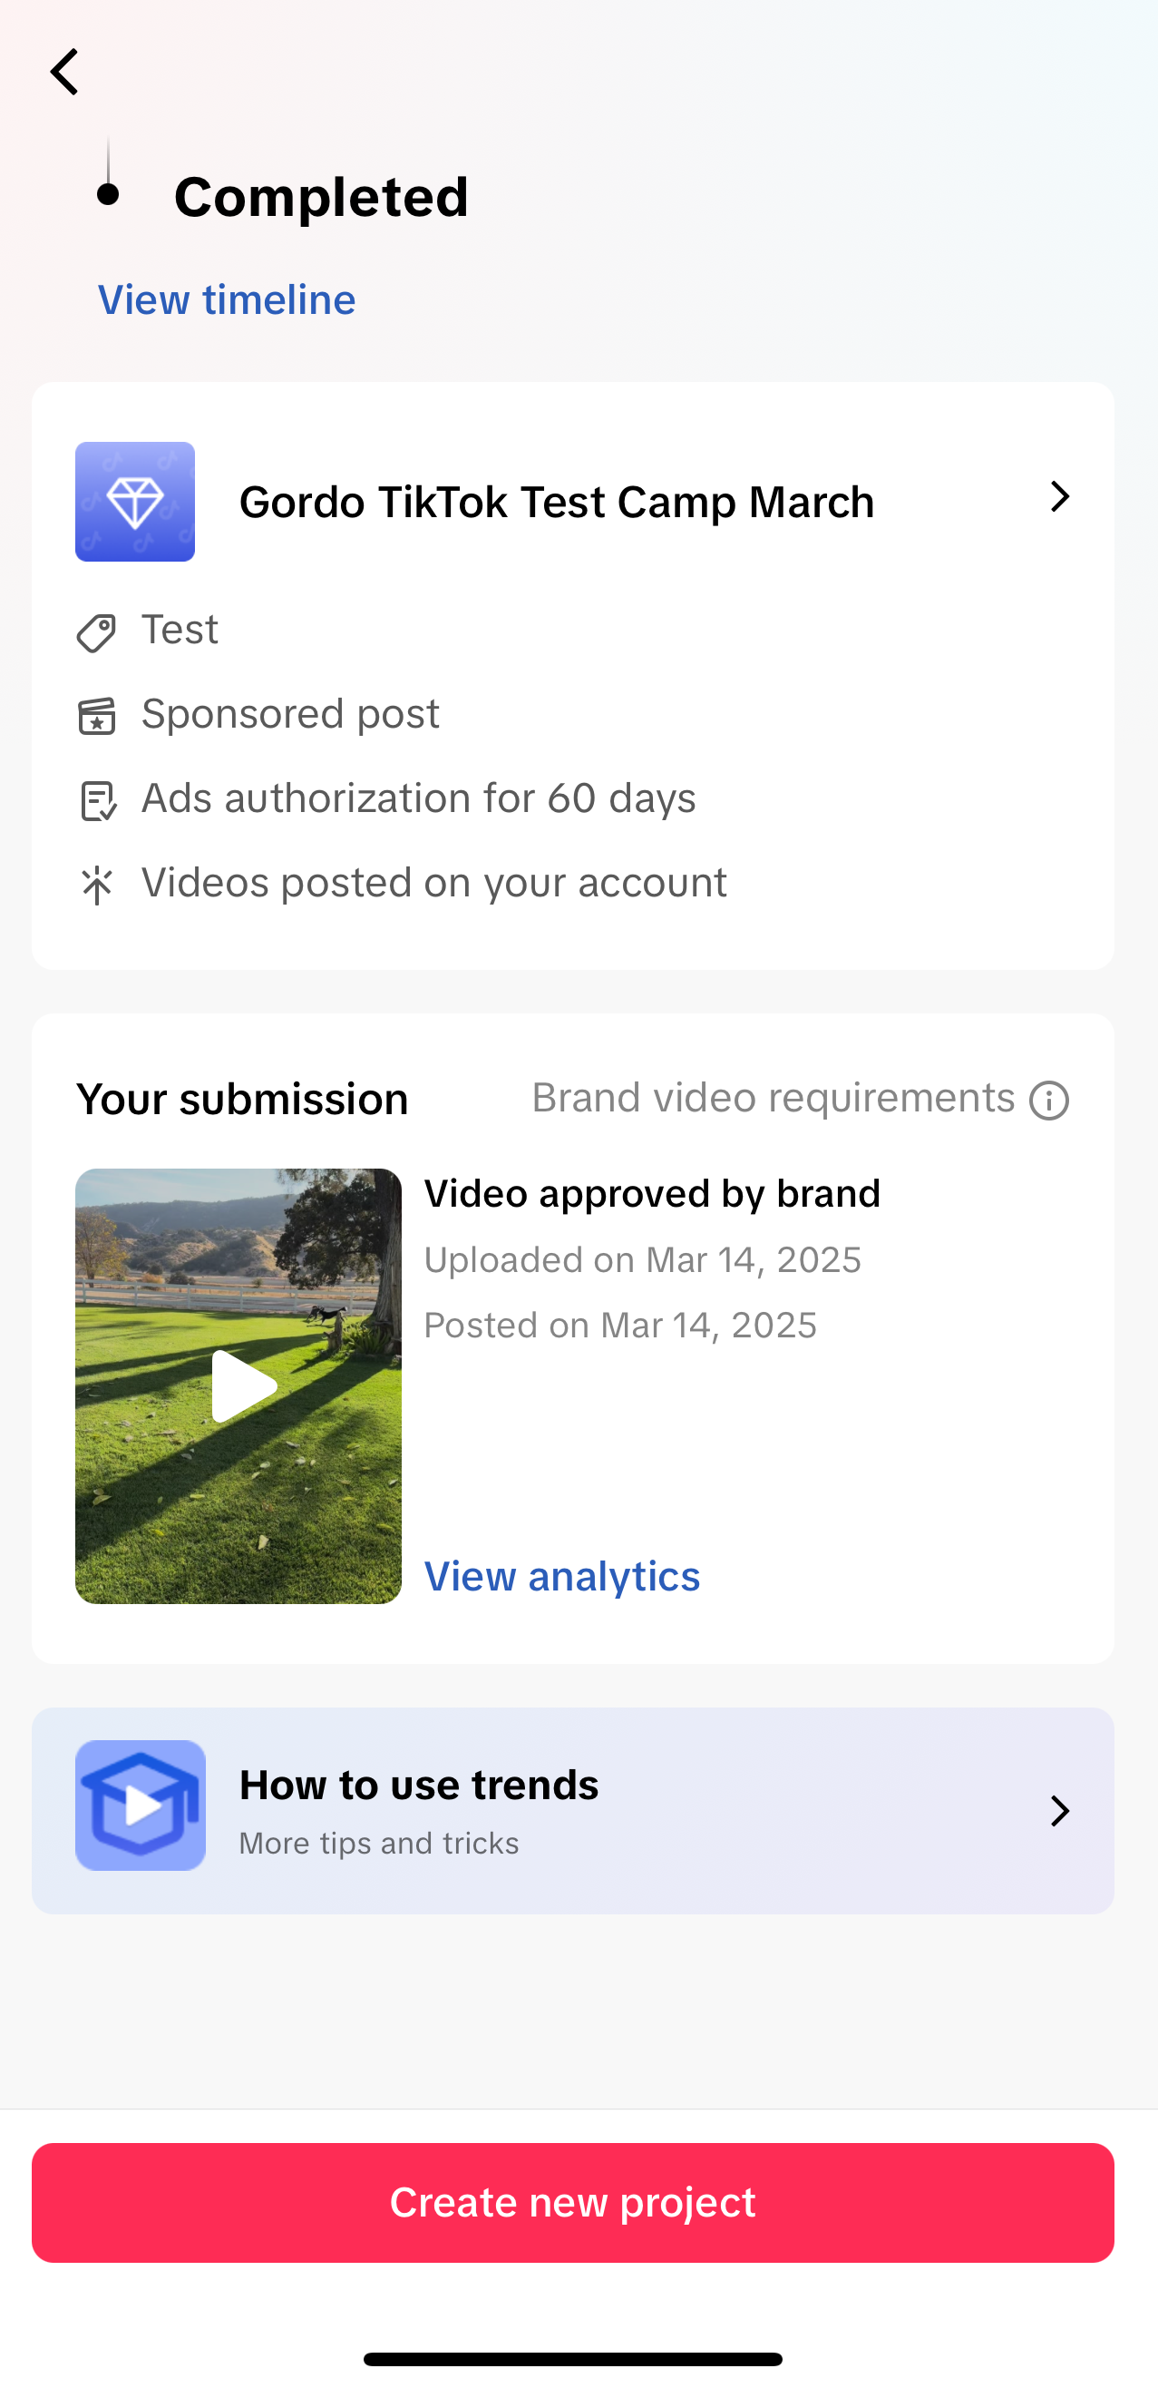Screen dimensions: 1158x2388
Task: Open the View analytics link
Action: [x=562, y=1576]
